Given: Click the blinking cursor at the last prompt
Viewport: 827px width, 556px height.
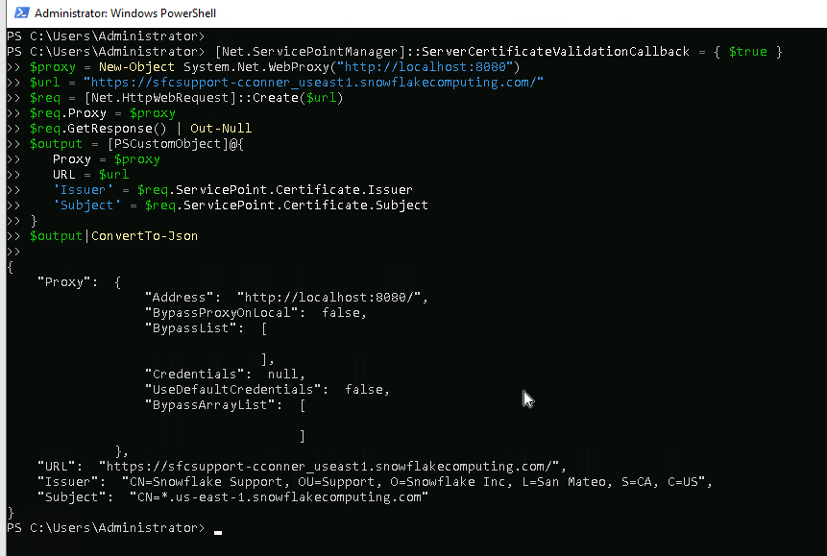Looking at the screenshot, I should 218,529.
